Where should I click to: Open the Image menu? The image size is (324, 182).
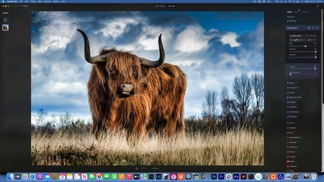coord(32,2)
